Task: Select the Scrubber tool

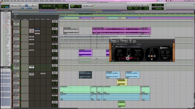Action: click(x=33, y=5)
